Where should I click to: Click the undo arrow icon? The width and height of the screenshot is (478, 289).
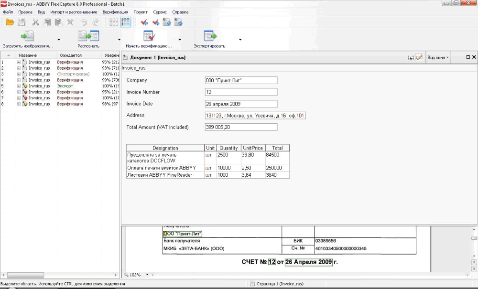click(84, 22)
